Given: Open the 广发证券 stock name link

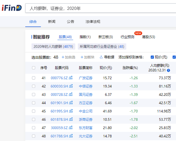Looking at the screenshot, I should click(x=86, y=78).
